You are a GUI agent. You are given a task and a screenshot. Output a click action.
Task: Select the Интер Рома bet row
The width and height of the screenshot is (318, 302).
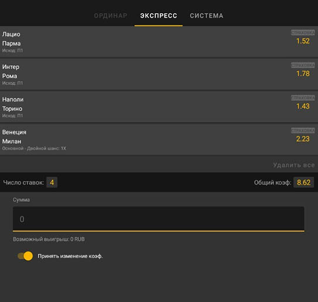(x=159, y=74)
